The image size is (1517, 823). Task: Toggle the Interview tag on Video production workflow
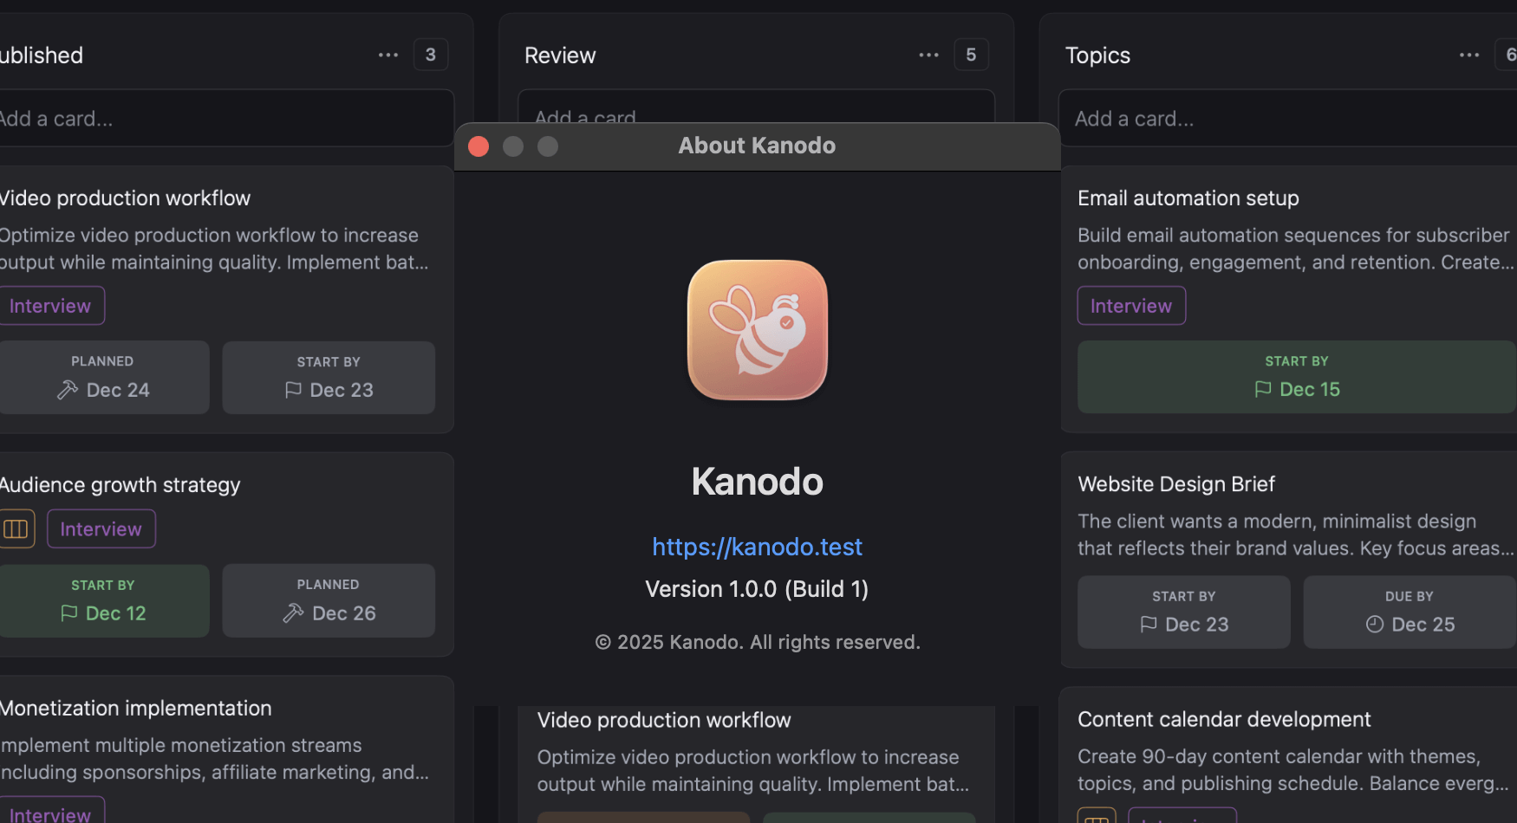(x=49, y=305)
